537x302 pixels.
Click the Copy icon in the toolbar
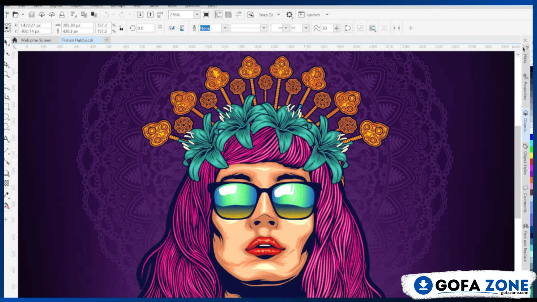(x=84, y=15)
